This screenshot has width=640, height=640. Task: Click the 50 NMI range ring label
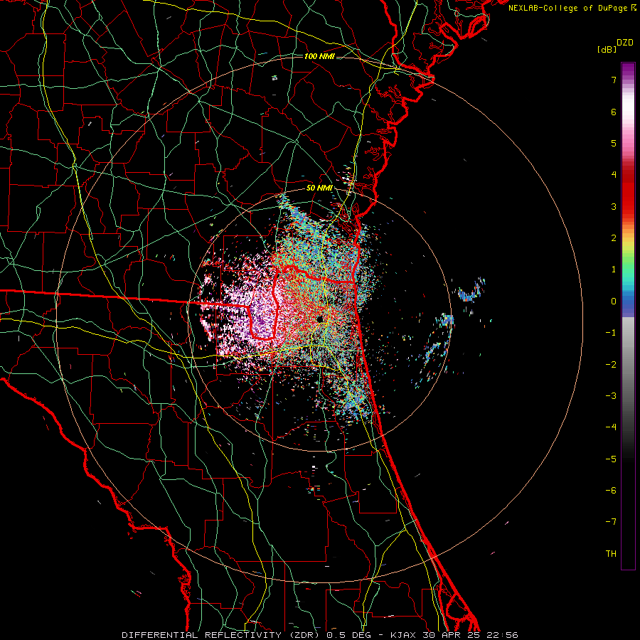point(319,188)
